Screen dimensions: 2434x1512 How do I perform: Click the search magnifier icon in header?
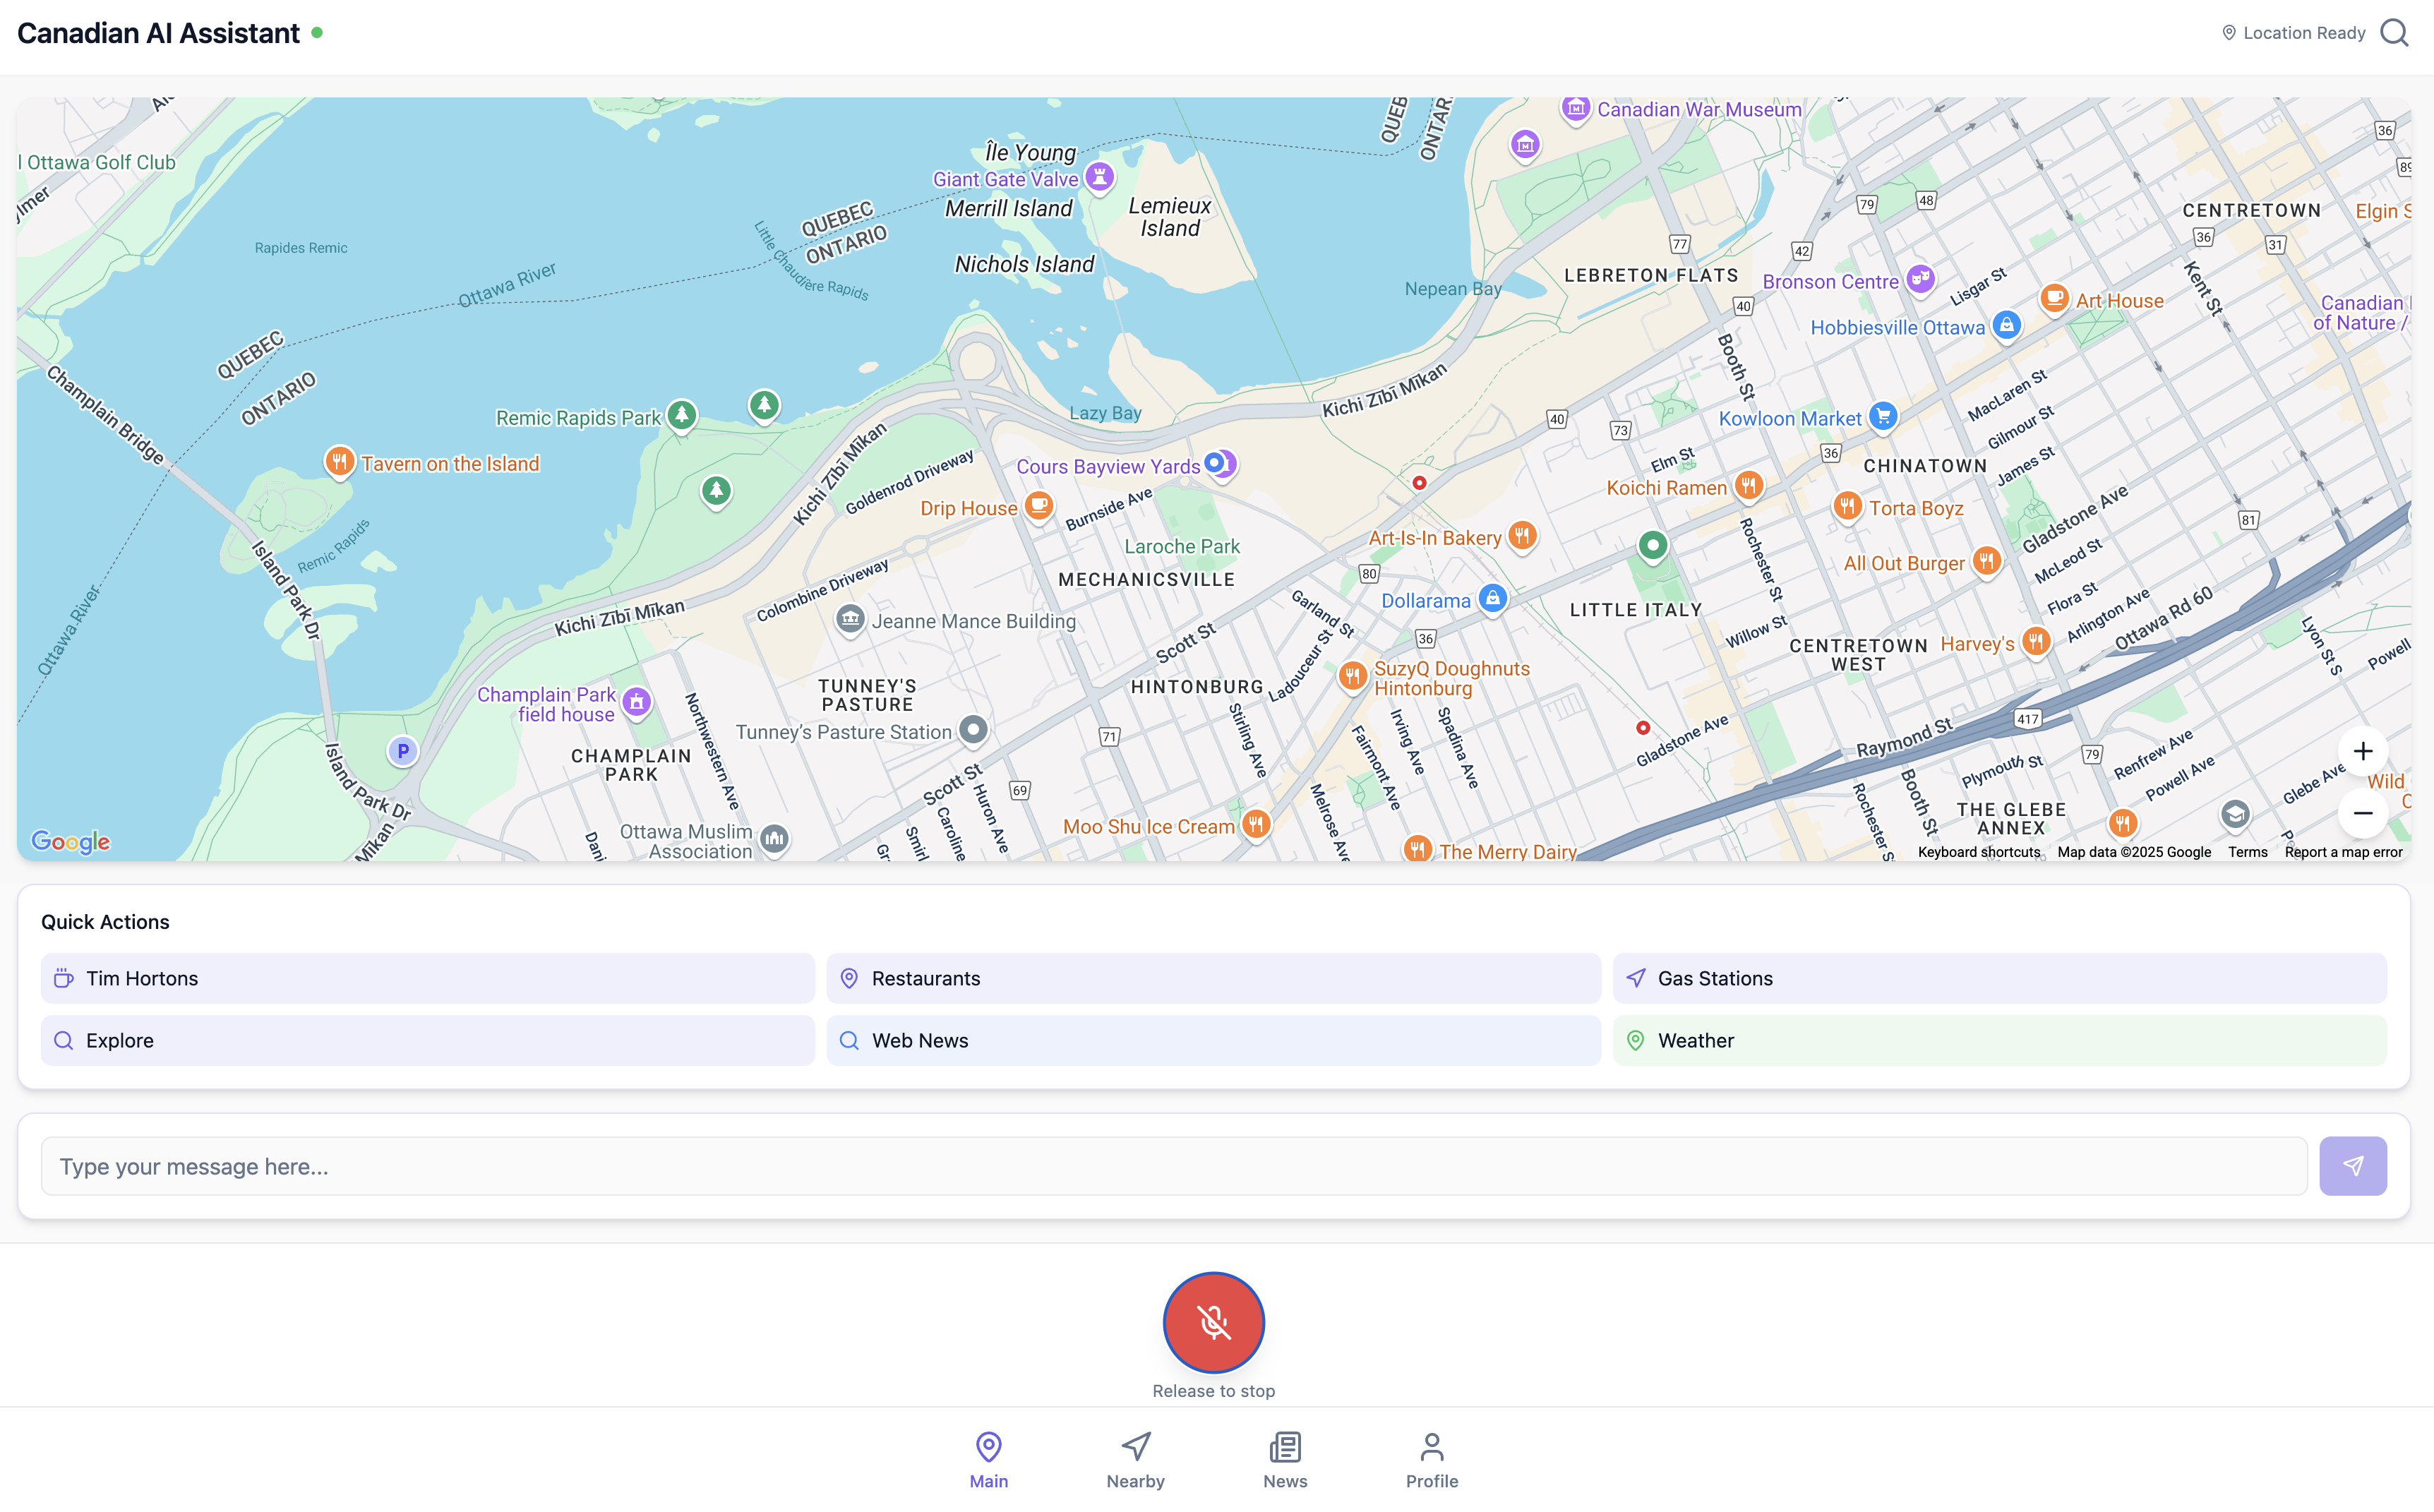[2394, 33]
